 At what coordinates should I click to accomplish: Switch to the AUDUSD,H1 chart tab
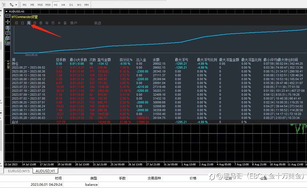click(45, 171)
